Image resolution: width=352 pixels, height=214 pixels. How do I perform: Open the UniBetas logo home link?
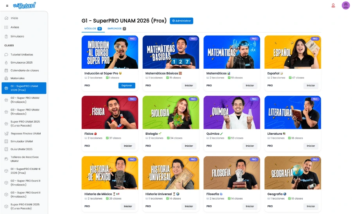click(24, 5)
